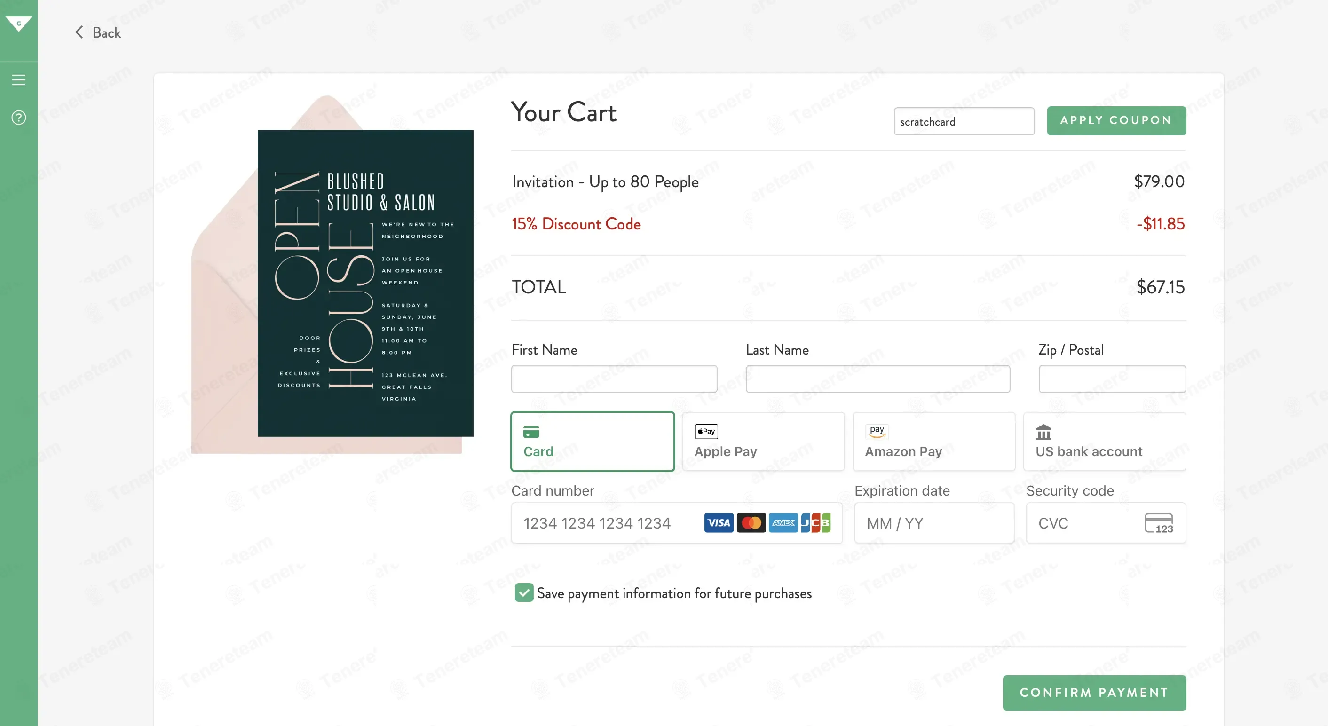The height and width of the screenshot is (726, 1328).
Task: Focus the coupon code field with scratchcard
Action: coord(964,121)
